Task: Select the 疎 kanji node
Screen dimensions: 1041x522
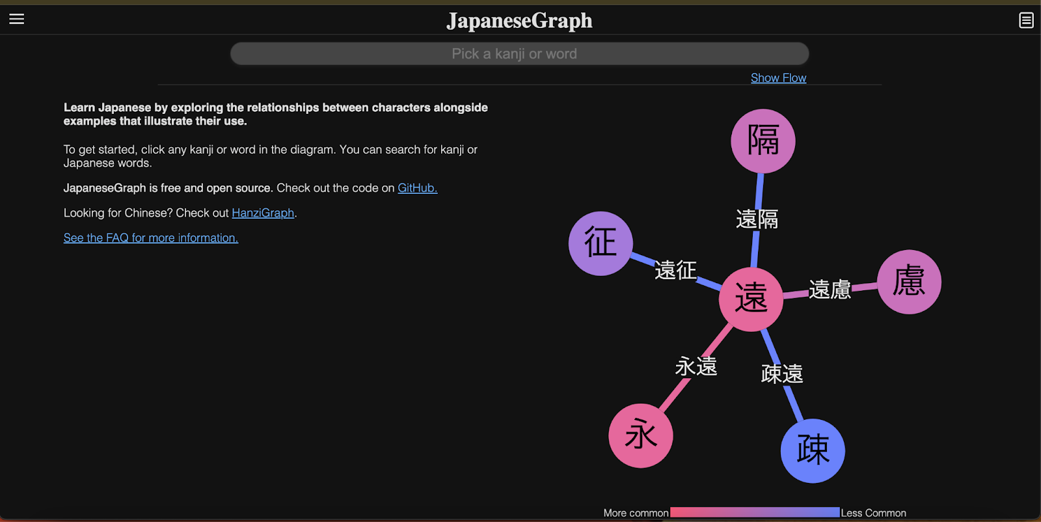Action: pos(813,450)
